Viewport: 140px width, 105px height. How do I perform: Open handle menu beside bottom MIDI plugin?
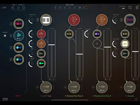[11, 60]
